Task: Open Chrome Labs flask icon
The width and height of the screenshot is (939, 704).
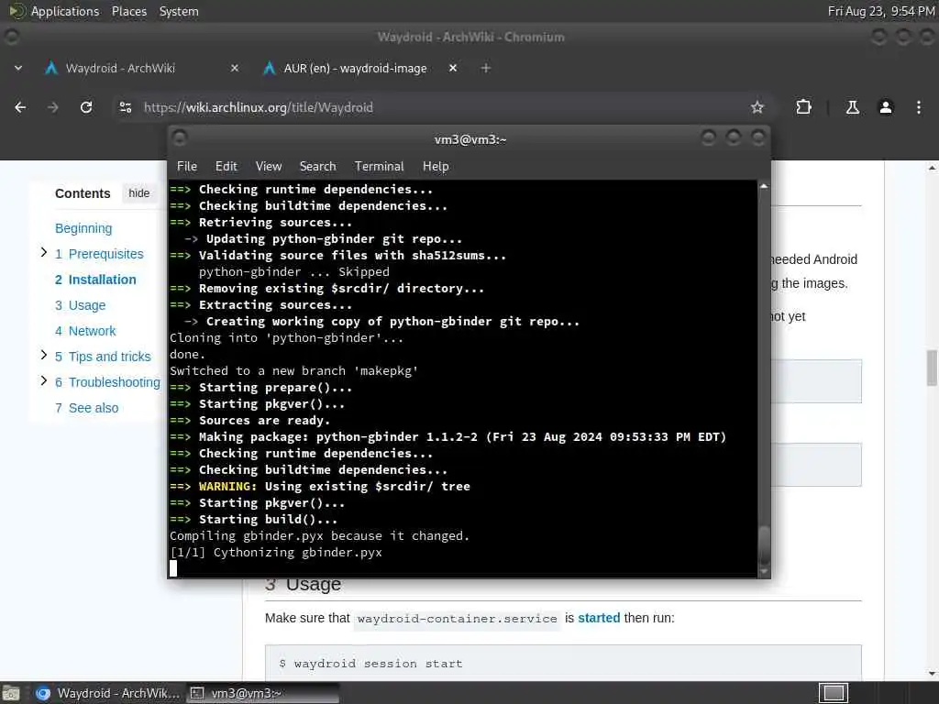Action: (852, 107)
